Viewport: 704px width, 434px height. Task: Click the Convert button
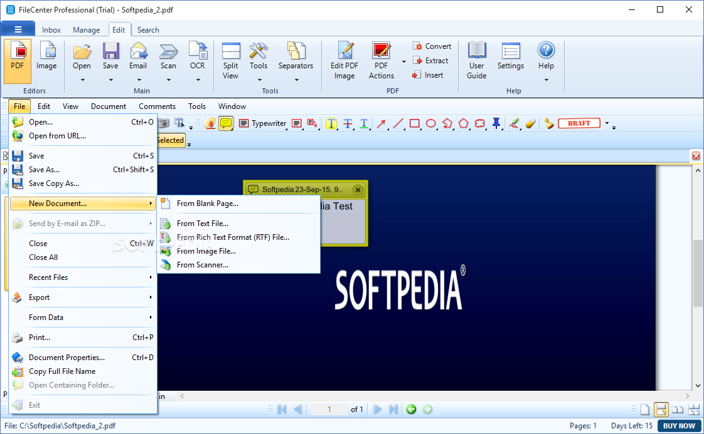coord(432,46)
